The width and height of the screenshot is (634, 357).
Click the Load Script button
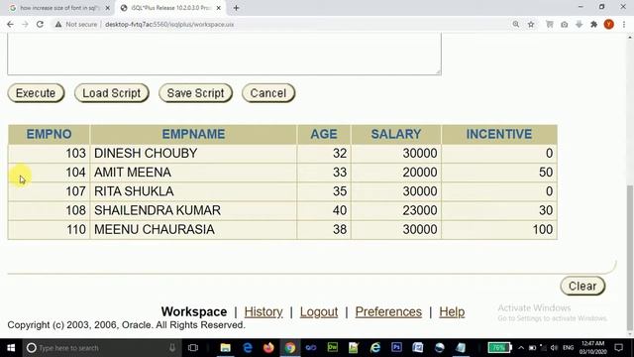click(112, 93)
